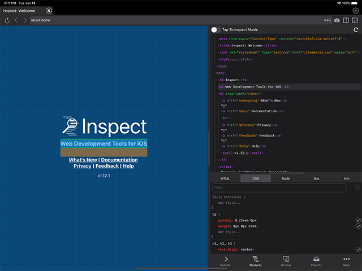The image size is (362, 271).
Task: Open the Elements panel
Action: click(x=256, y=261)
